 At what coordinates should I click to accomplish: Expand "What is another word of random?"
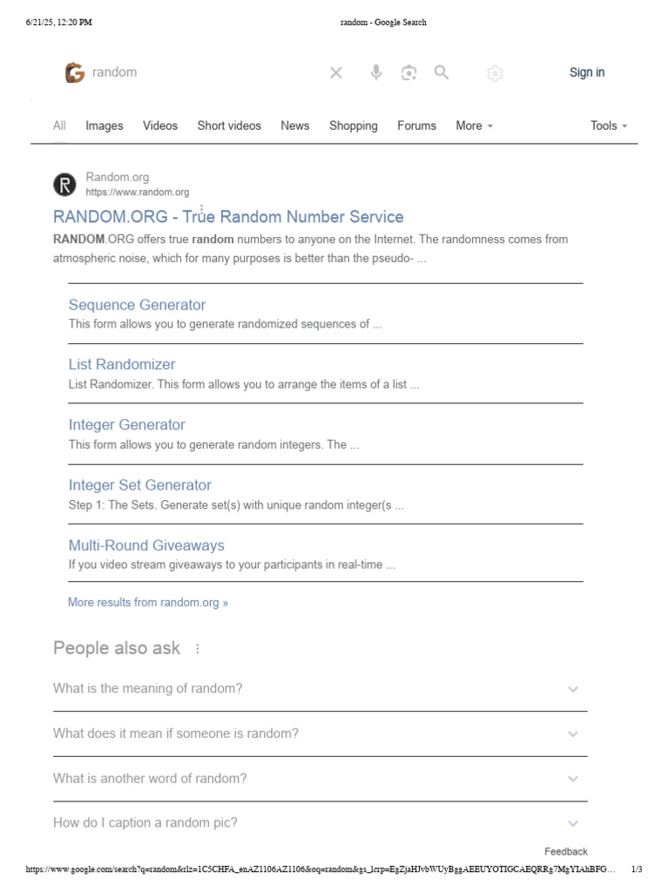(572, 780)
